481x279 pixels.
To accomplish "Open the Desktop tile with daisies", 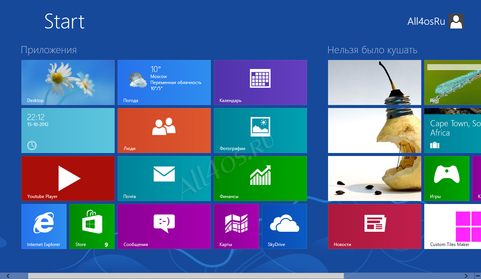I will pyautogui.click(x=68, y=82).
